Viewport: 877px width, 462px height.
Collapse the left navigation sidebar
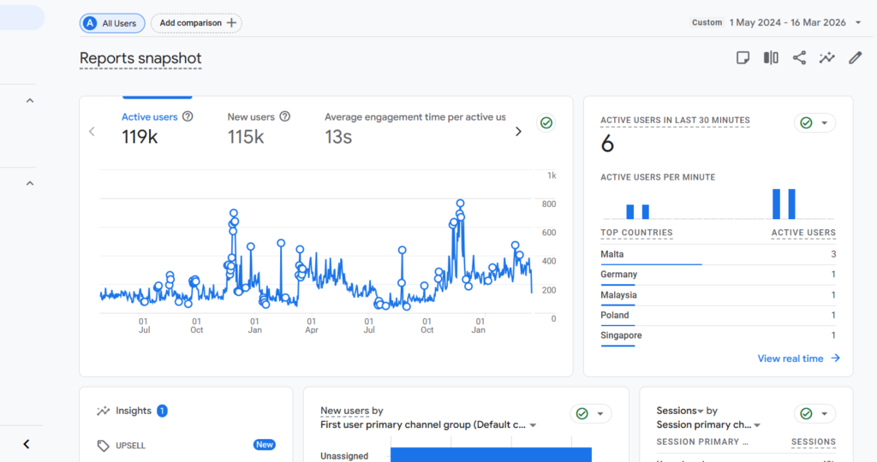click(27, 444)
